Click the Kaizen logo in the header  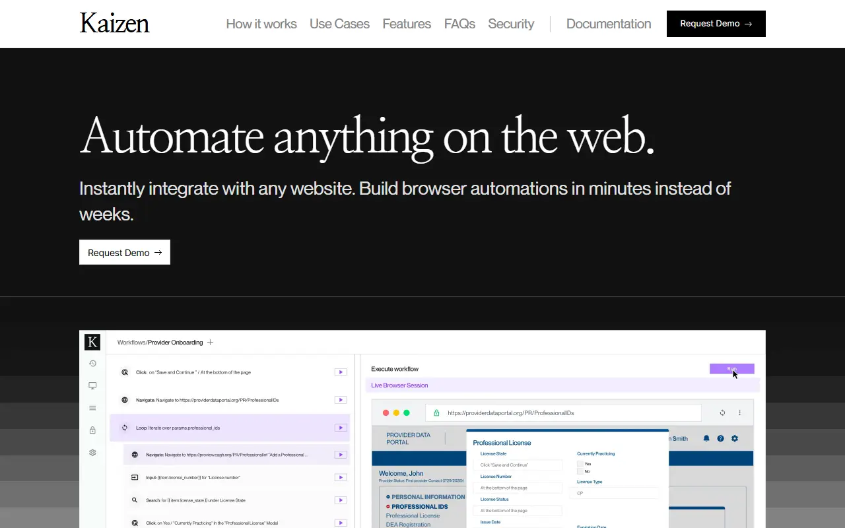(114, 24)
